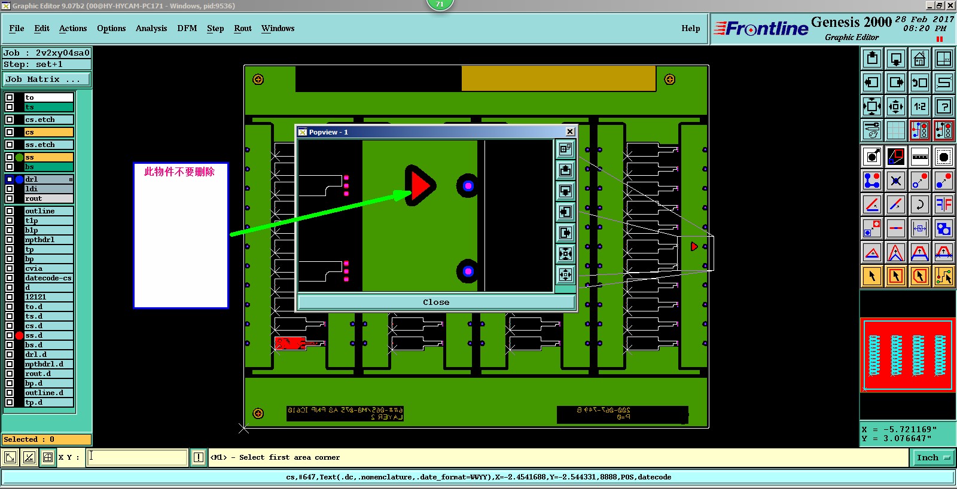Image resolution: width=957 pixels, height=489 pixels.
Task: Toggle the checkbox for layer ss.d
Action: pyautogui.click(x=10, y=335)
